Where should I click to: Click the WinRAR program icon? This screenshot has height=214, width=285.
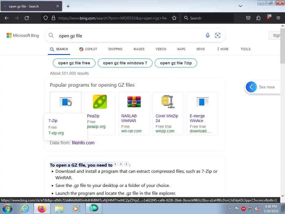(134, 102)
